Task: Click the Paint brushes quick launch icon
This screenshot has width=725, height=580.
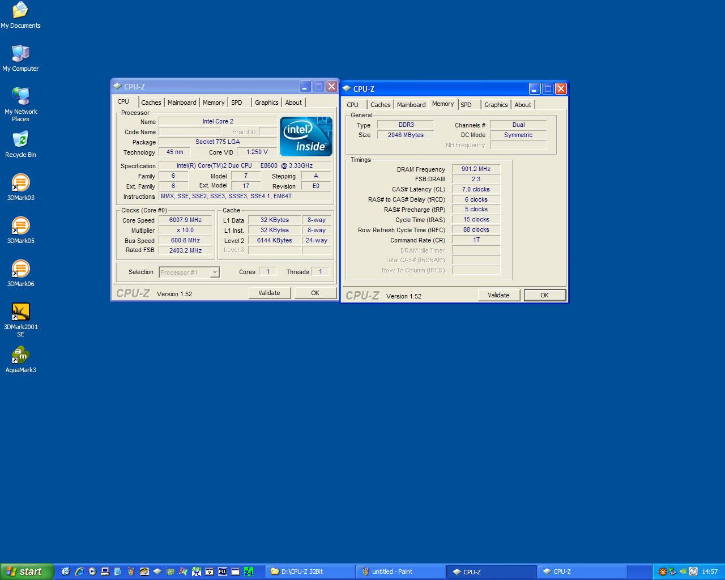Action: 131,572
